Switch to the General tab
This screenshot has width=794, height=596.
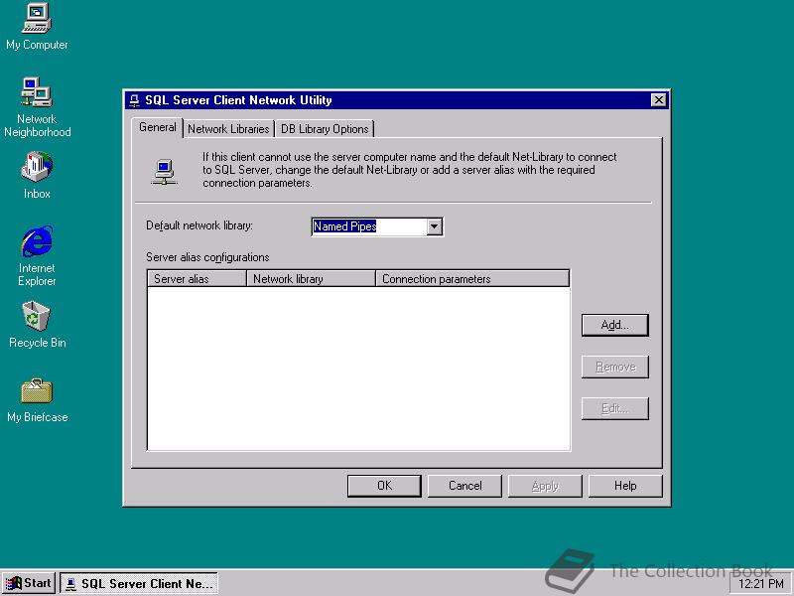pos(158,127)
